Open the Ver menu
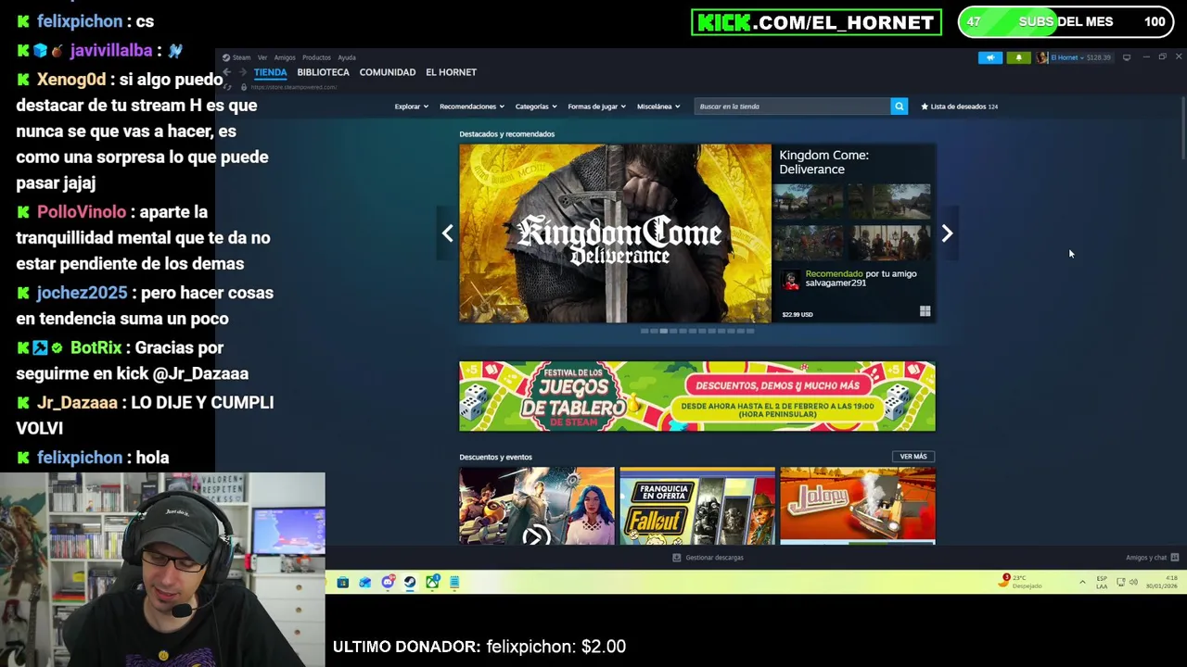The image size is (1187, 667). click(262, 57)
